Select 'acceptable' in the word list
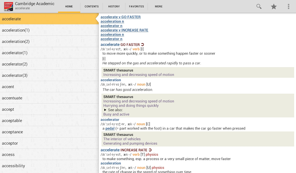Image resolution: width=296 pixels, height=173 pixels. 49,121
